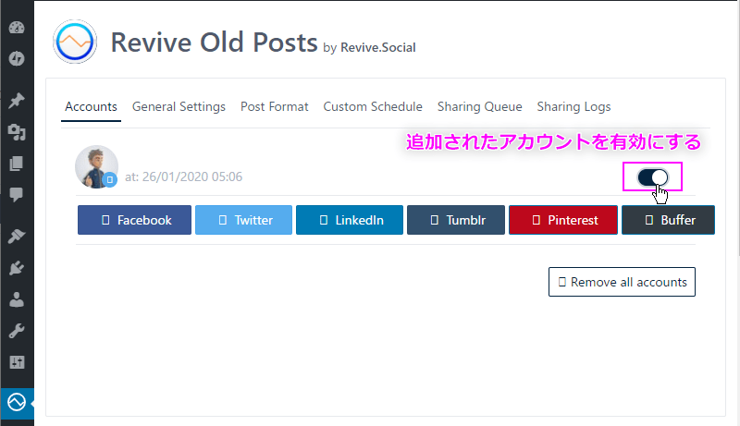Connect a LinkedIn account
The width and height of the screenshot is (740, 426).
tap(350, 220)
